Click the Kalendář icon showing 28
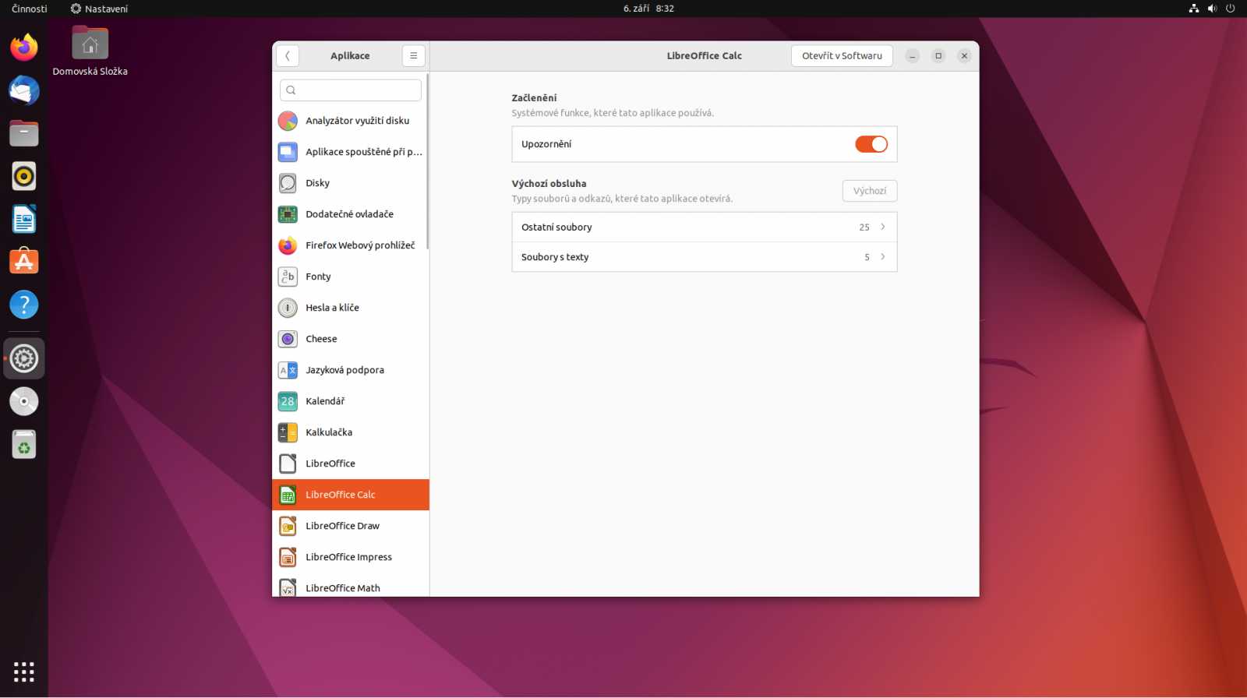The height and width of the screenshot is (698, 1247). point(288,401)
